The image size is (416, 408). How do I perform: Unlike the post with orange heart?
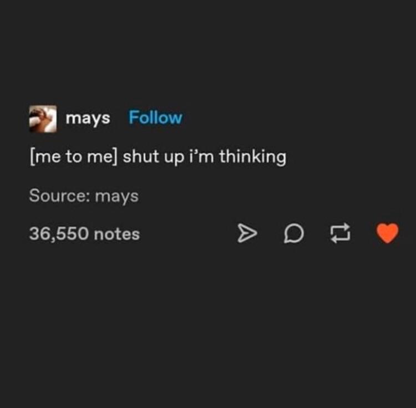tap(388, 234)
